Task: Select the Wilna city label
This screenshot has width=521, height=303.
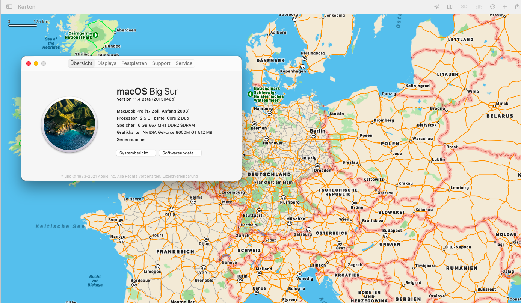Action: [x=473, y=91]
